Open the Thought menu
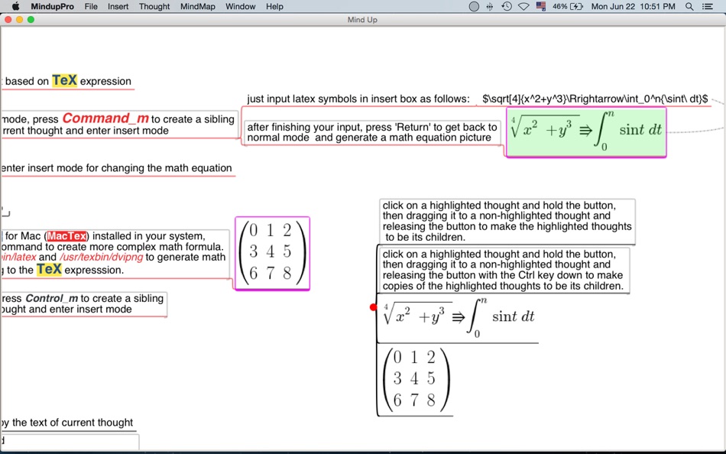Image resolution: width=726 pixels, height=454 pixels. click(x=154, y=6)
